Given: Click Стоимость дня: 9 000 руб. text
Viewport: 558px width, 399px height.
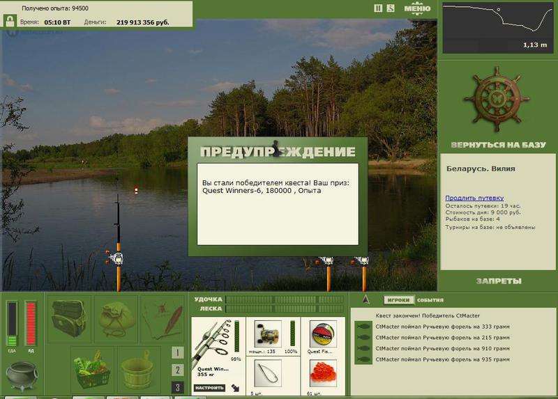Looking at the screenshot, I should coord(483,212).
